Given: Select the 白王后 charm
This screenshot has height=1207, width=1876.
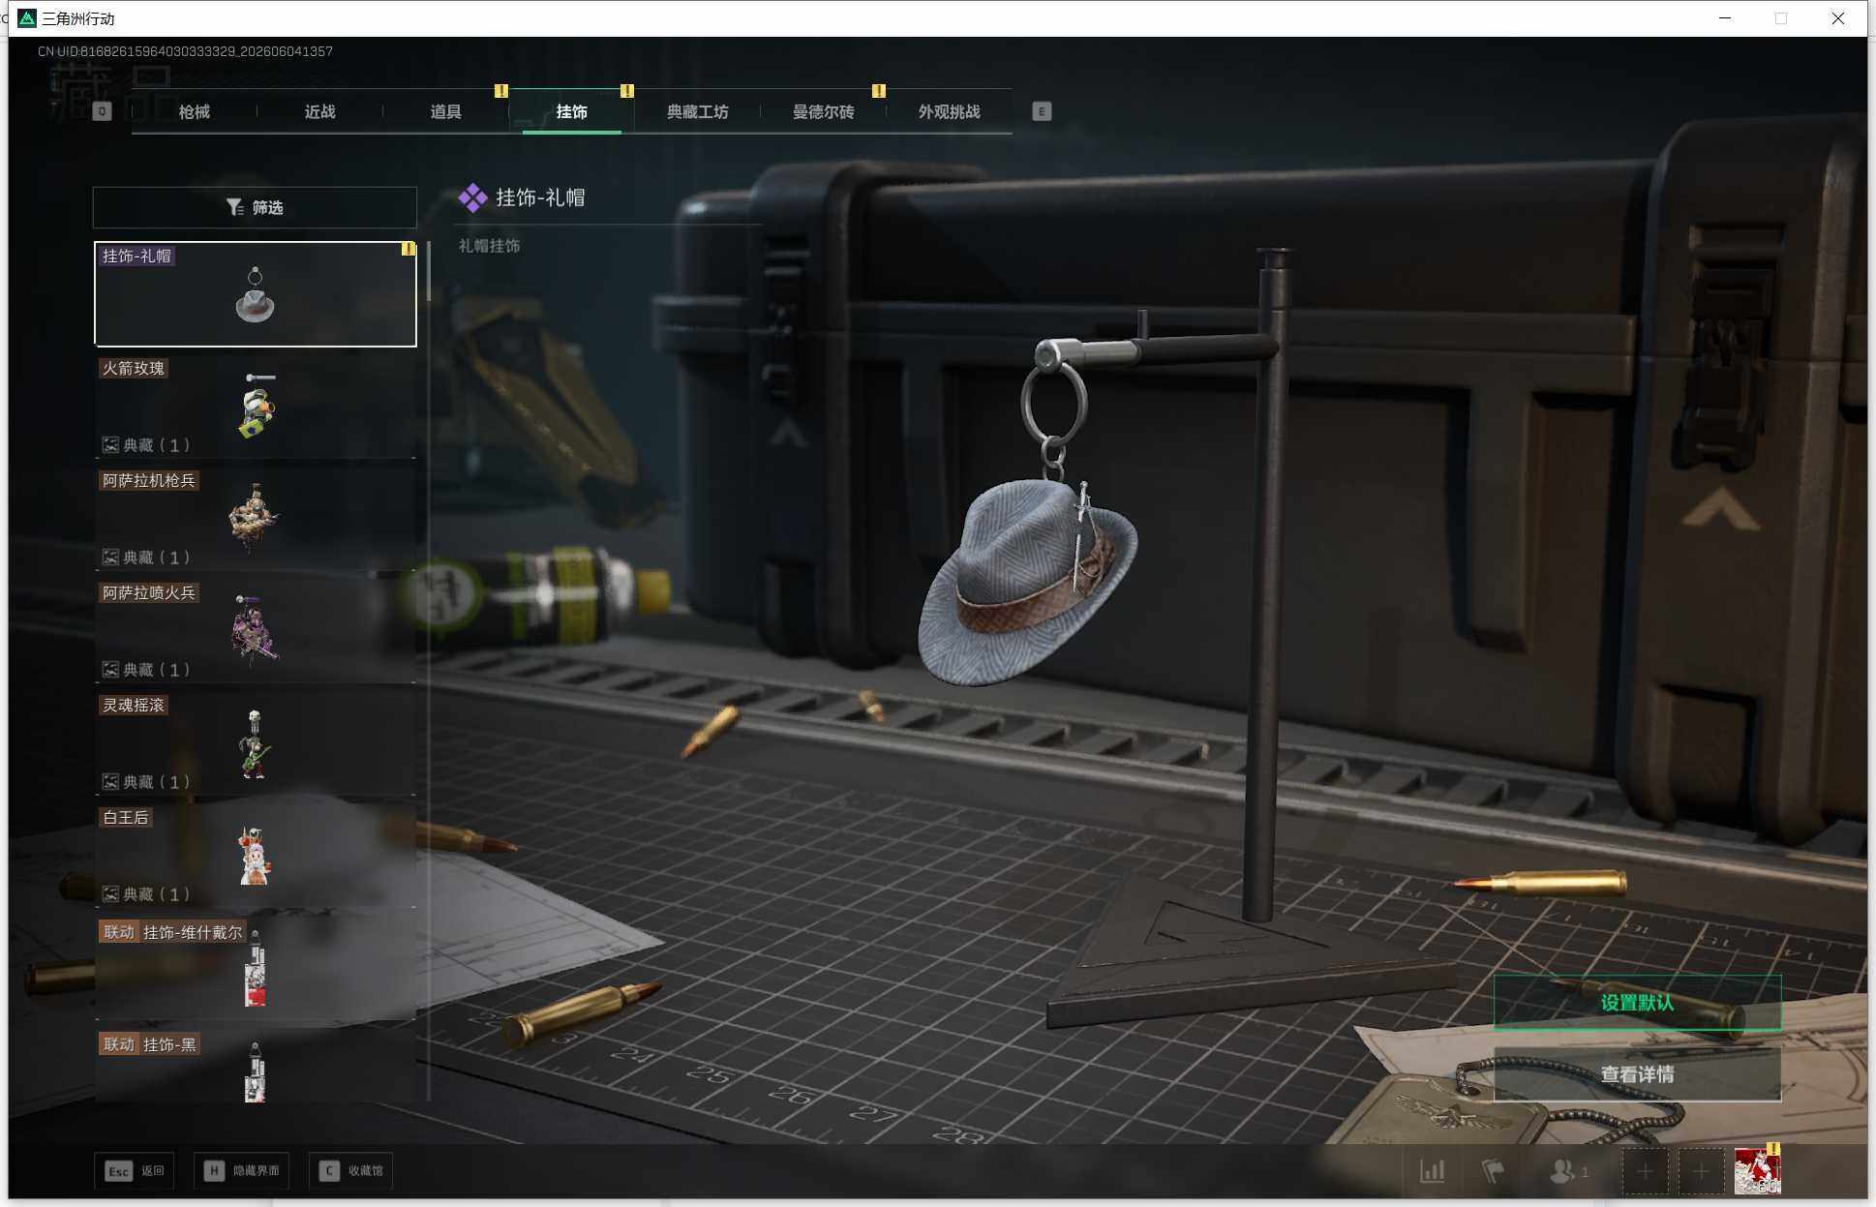Looking at the screenshot, I should tap(256, 856).
